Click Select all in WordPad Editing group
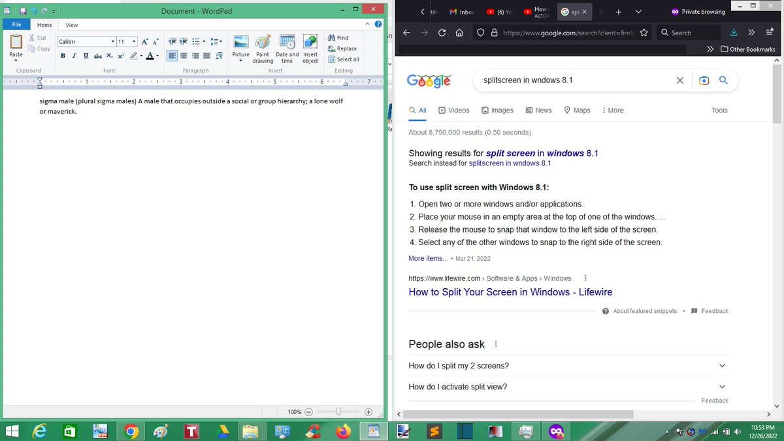784x441 pixels. pos(344,59)
